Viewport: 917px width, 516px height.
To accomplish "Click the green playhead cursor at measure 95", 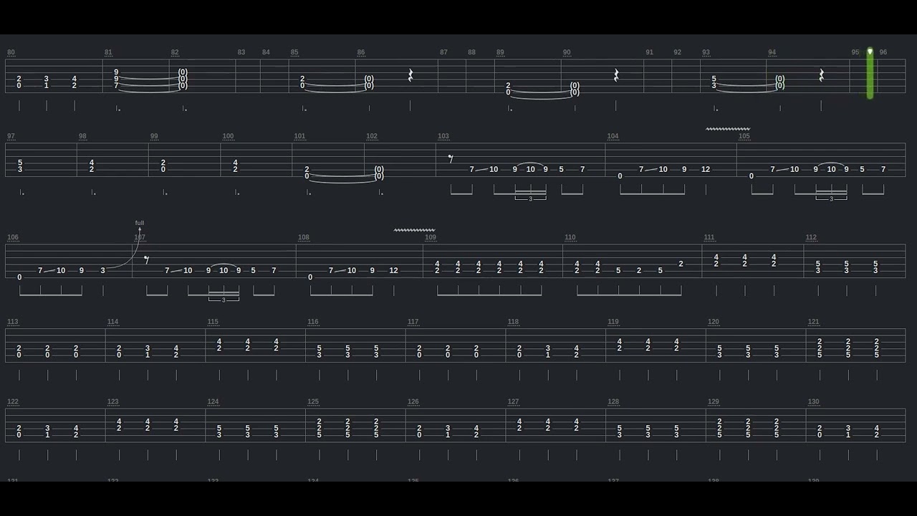I will [870, 73].
